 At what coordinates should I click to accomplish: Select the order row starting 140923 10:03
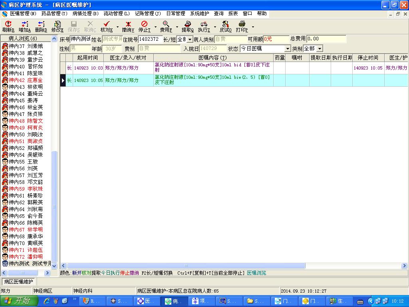pos(234,68)
